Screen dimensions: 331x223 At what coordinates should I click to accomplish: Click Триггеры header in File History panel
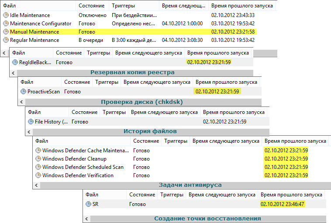114,112
